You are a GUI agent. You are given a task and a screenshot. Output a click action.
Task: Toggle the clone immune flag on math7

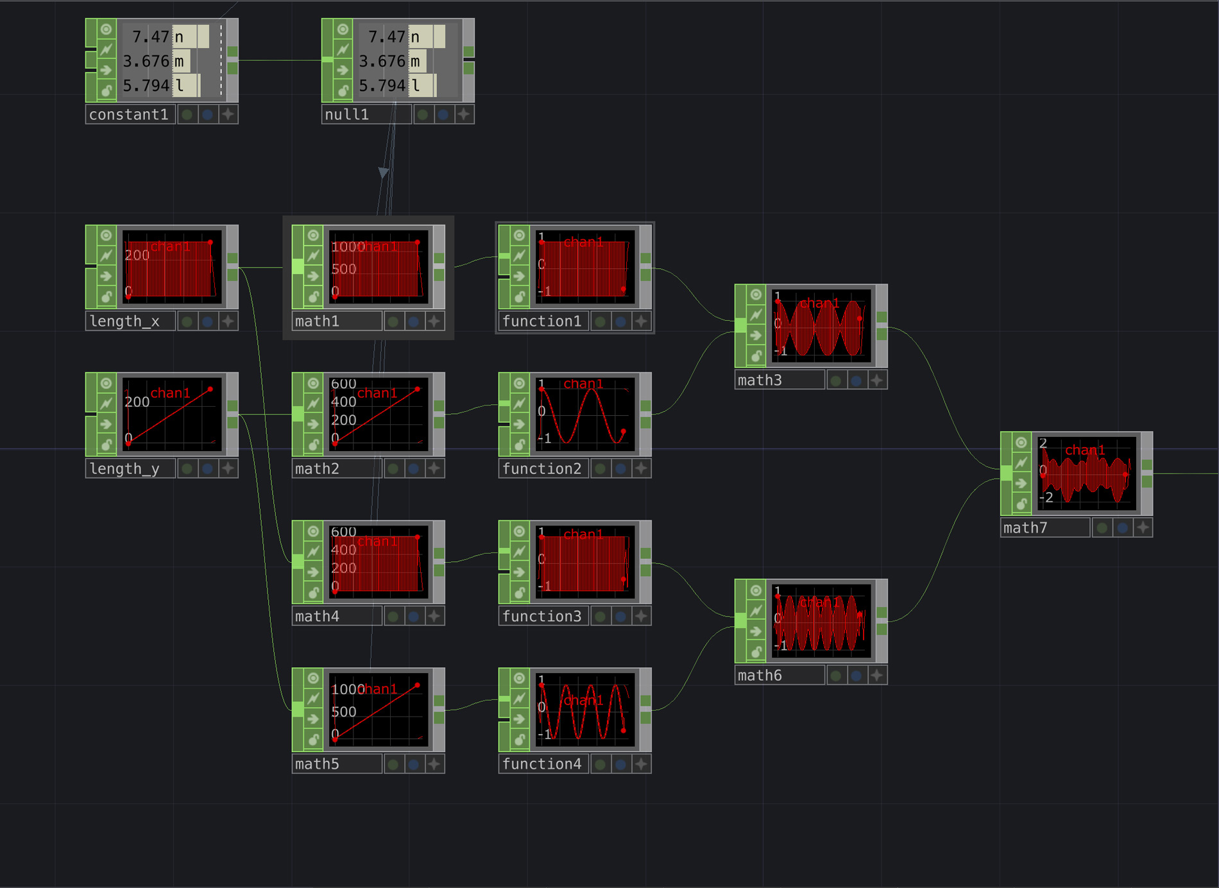point(1021,463)
